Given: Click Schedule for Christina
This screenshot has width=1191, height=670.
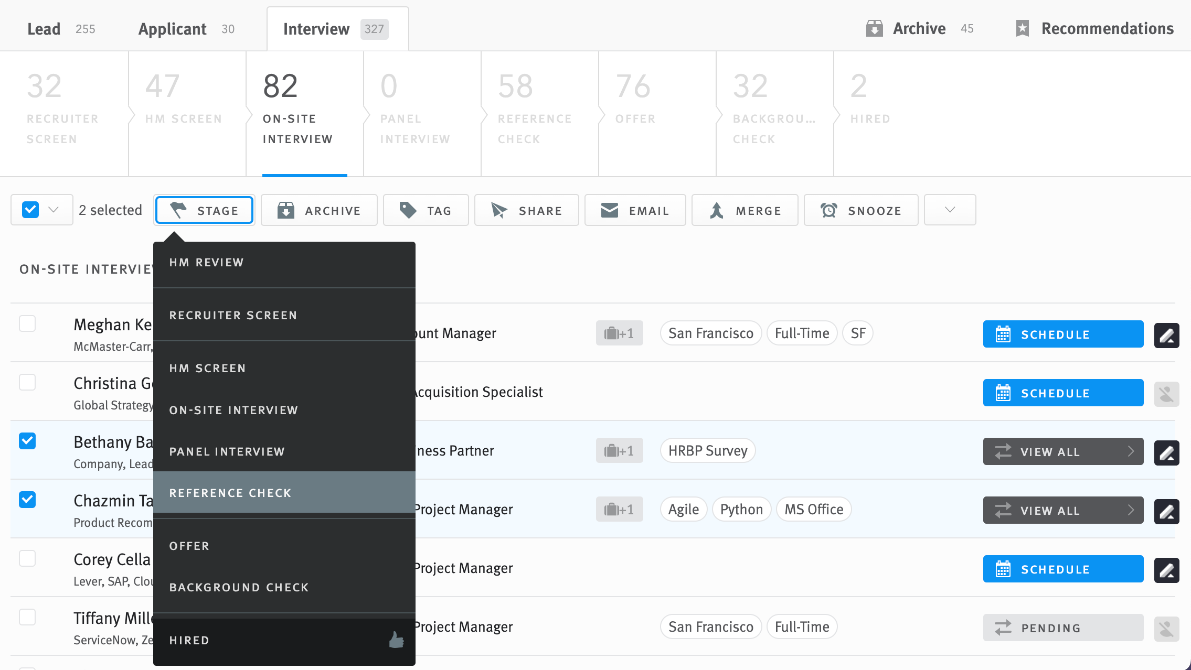Looking at the screenshot, I should tap(1063, 393).
